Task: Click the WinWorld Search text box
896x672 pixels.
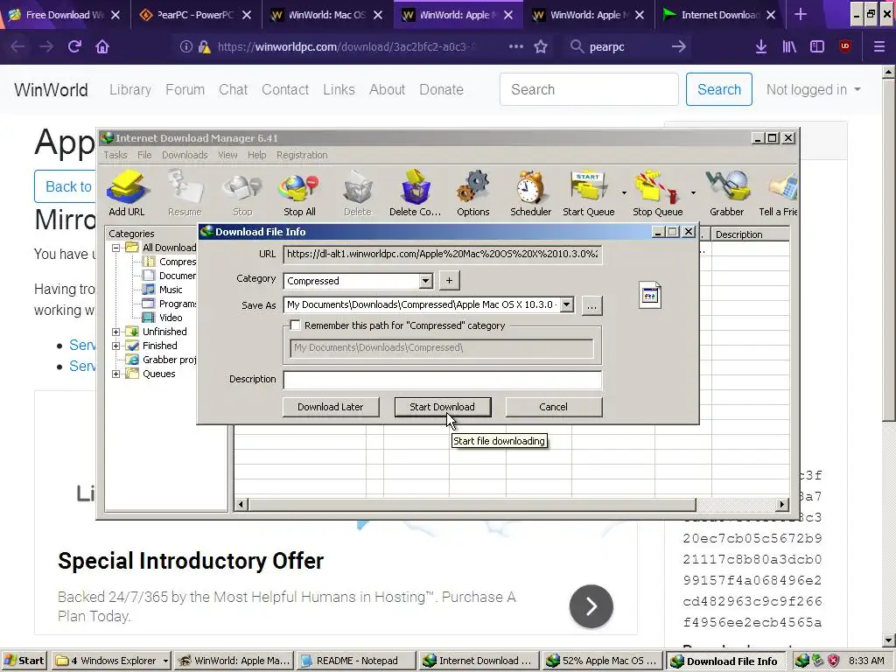Action: pos(589,89)
